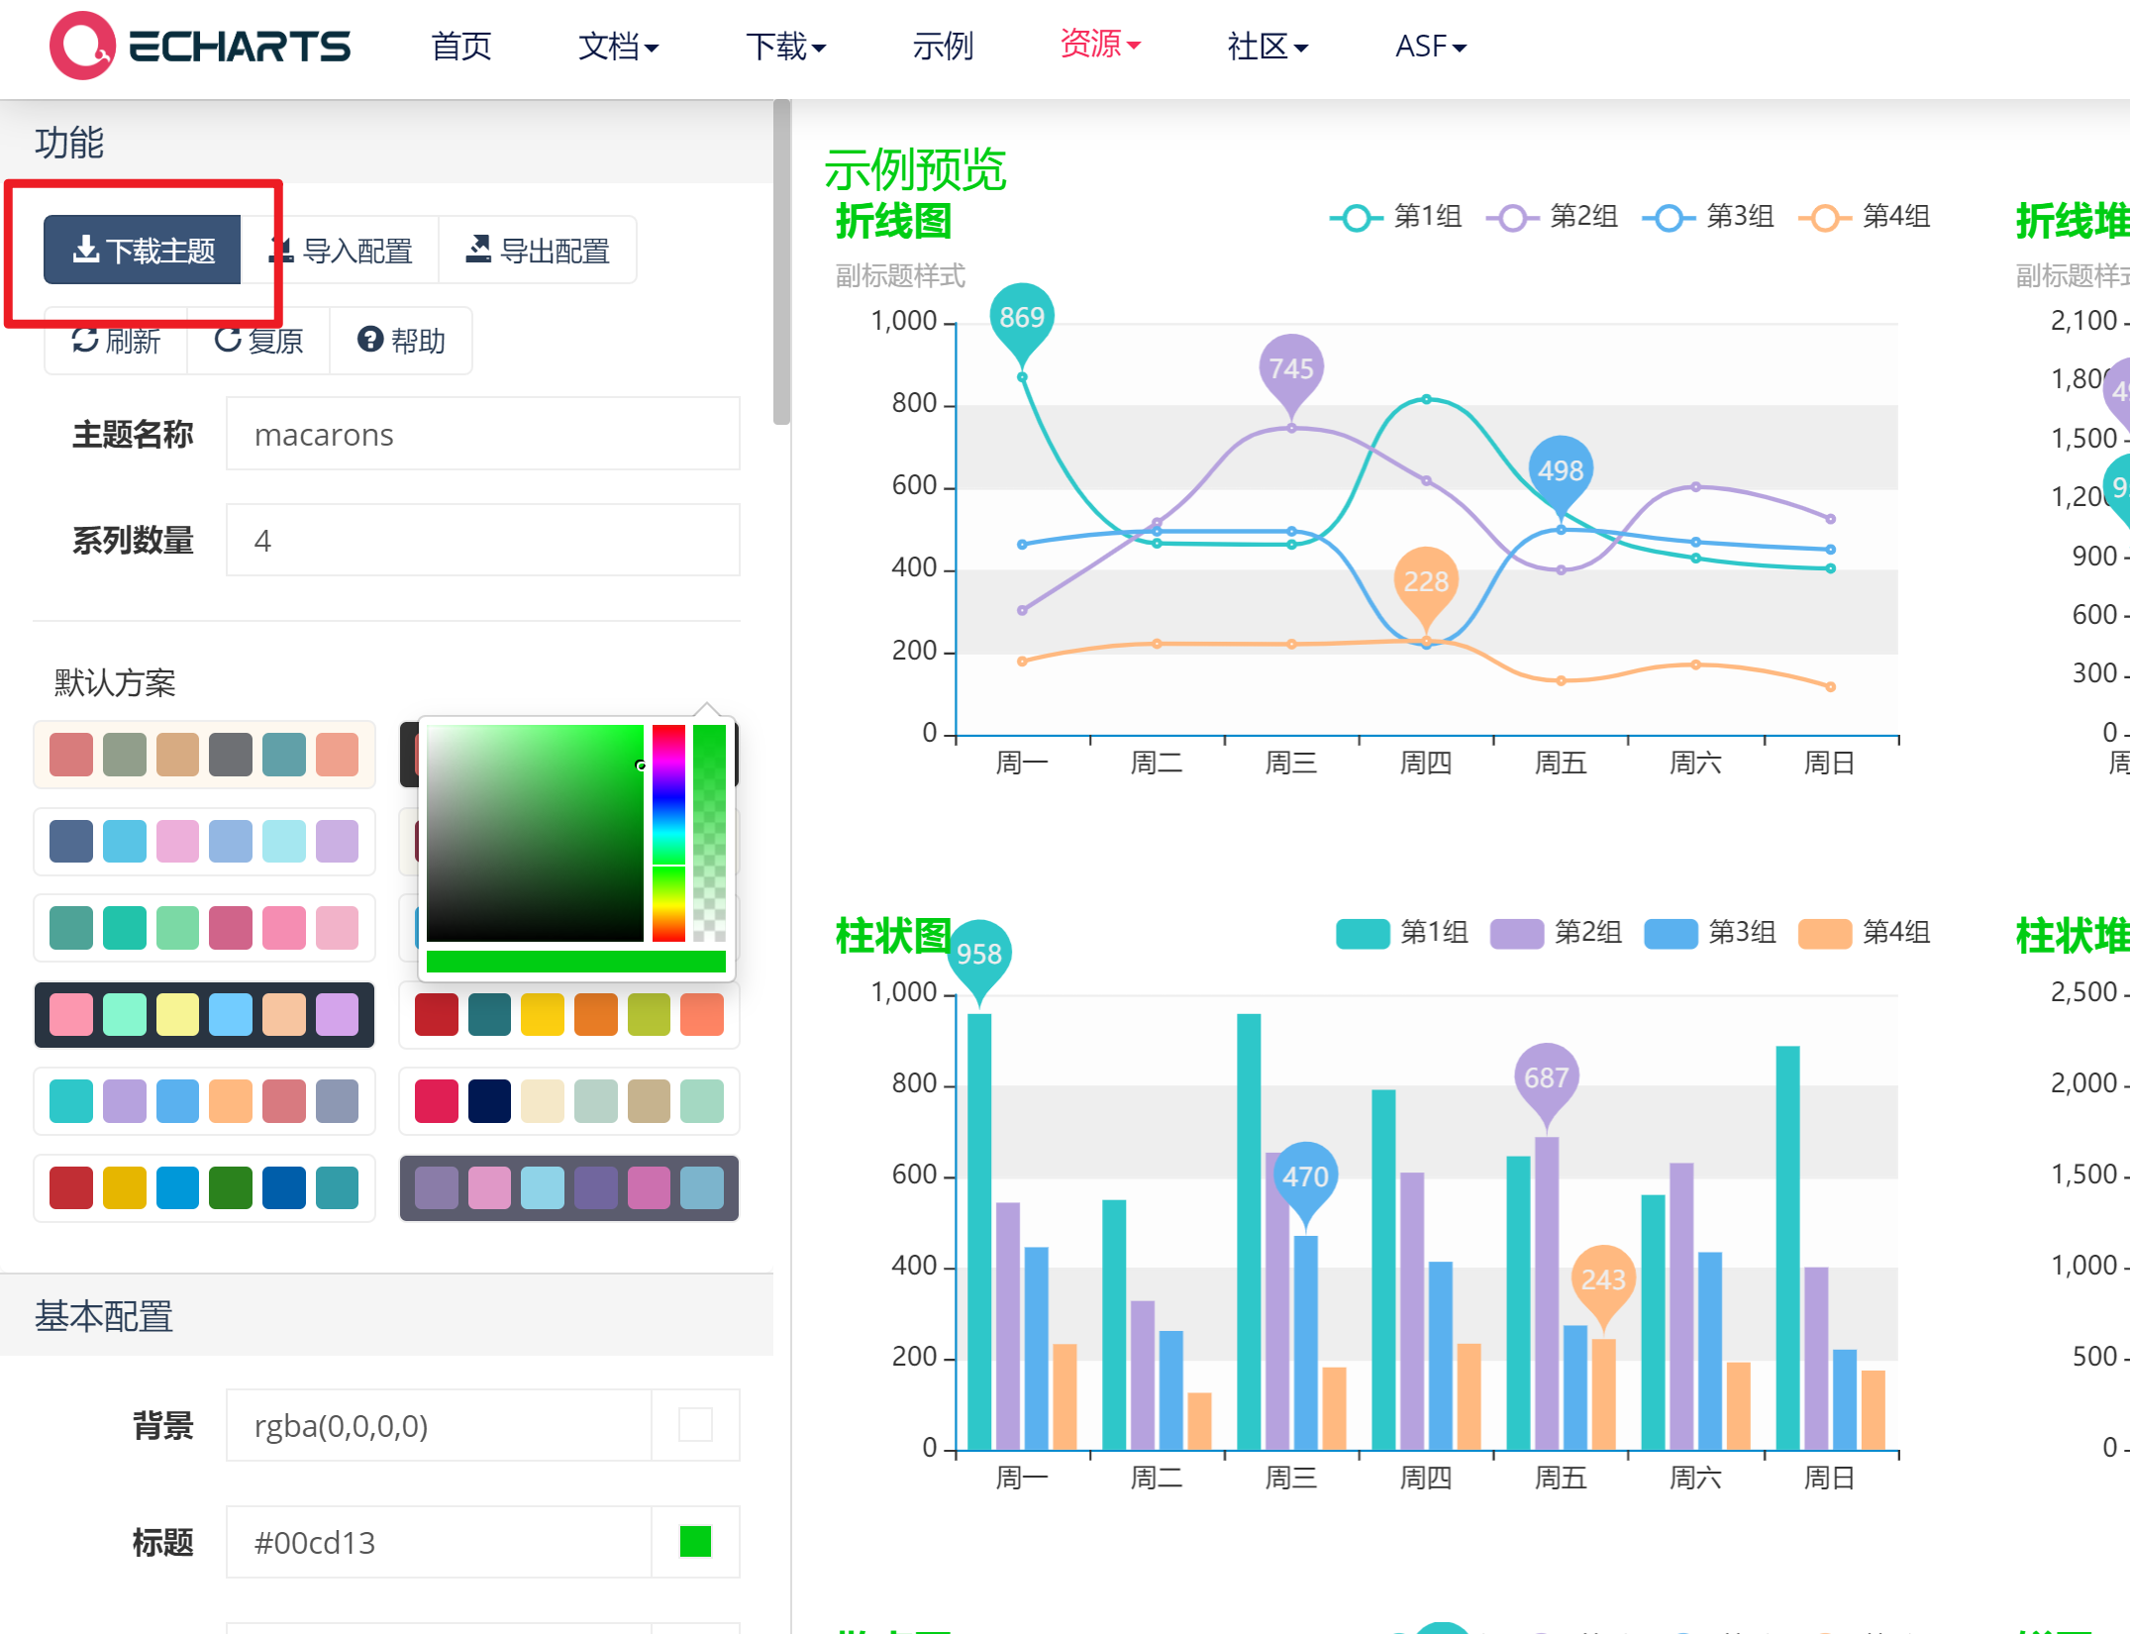
Task: Click the 复原 (restore) icon button
Action: (228, 341)
